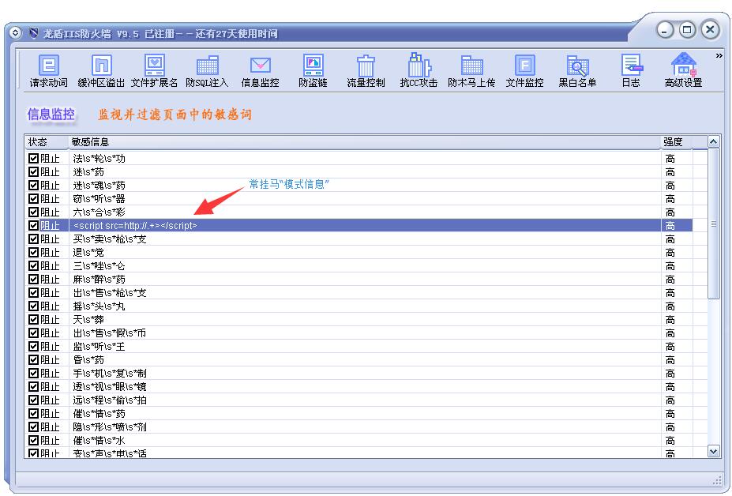
Task: Click the 高 strength of 法\s*轮\s*功 row
Action: (x=670, y=159)
